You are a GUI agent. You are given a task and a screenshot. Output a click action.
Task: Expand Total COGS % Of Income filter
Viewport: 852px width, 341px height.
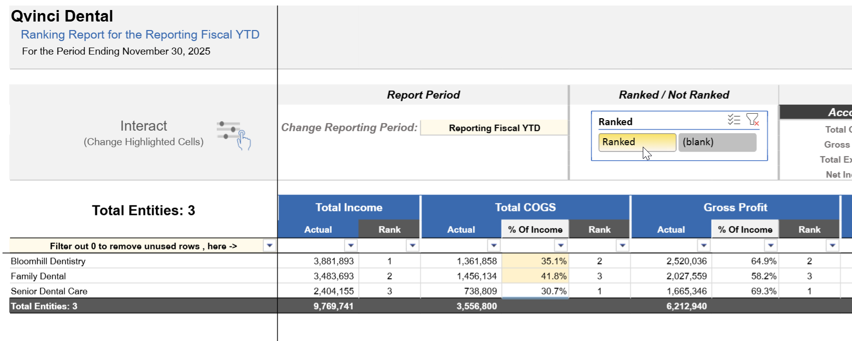[560, 245]
